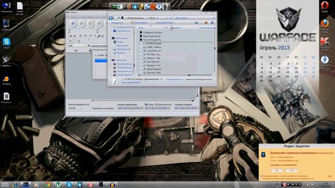Click the change view icon in Explorer

(196, 22)
